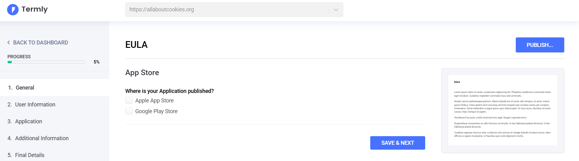579x161 pixels.
Task: Open the EULA document preview thumbnail
Action: 503,110
